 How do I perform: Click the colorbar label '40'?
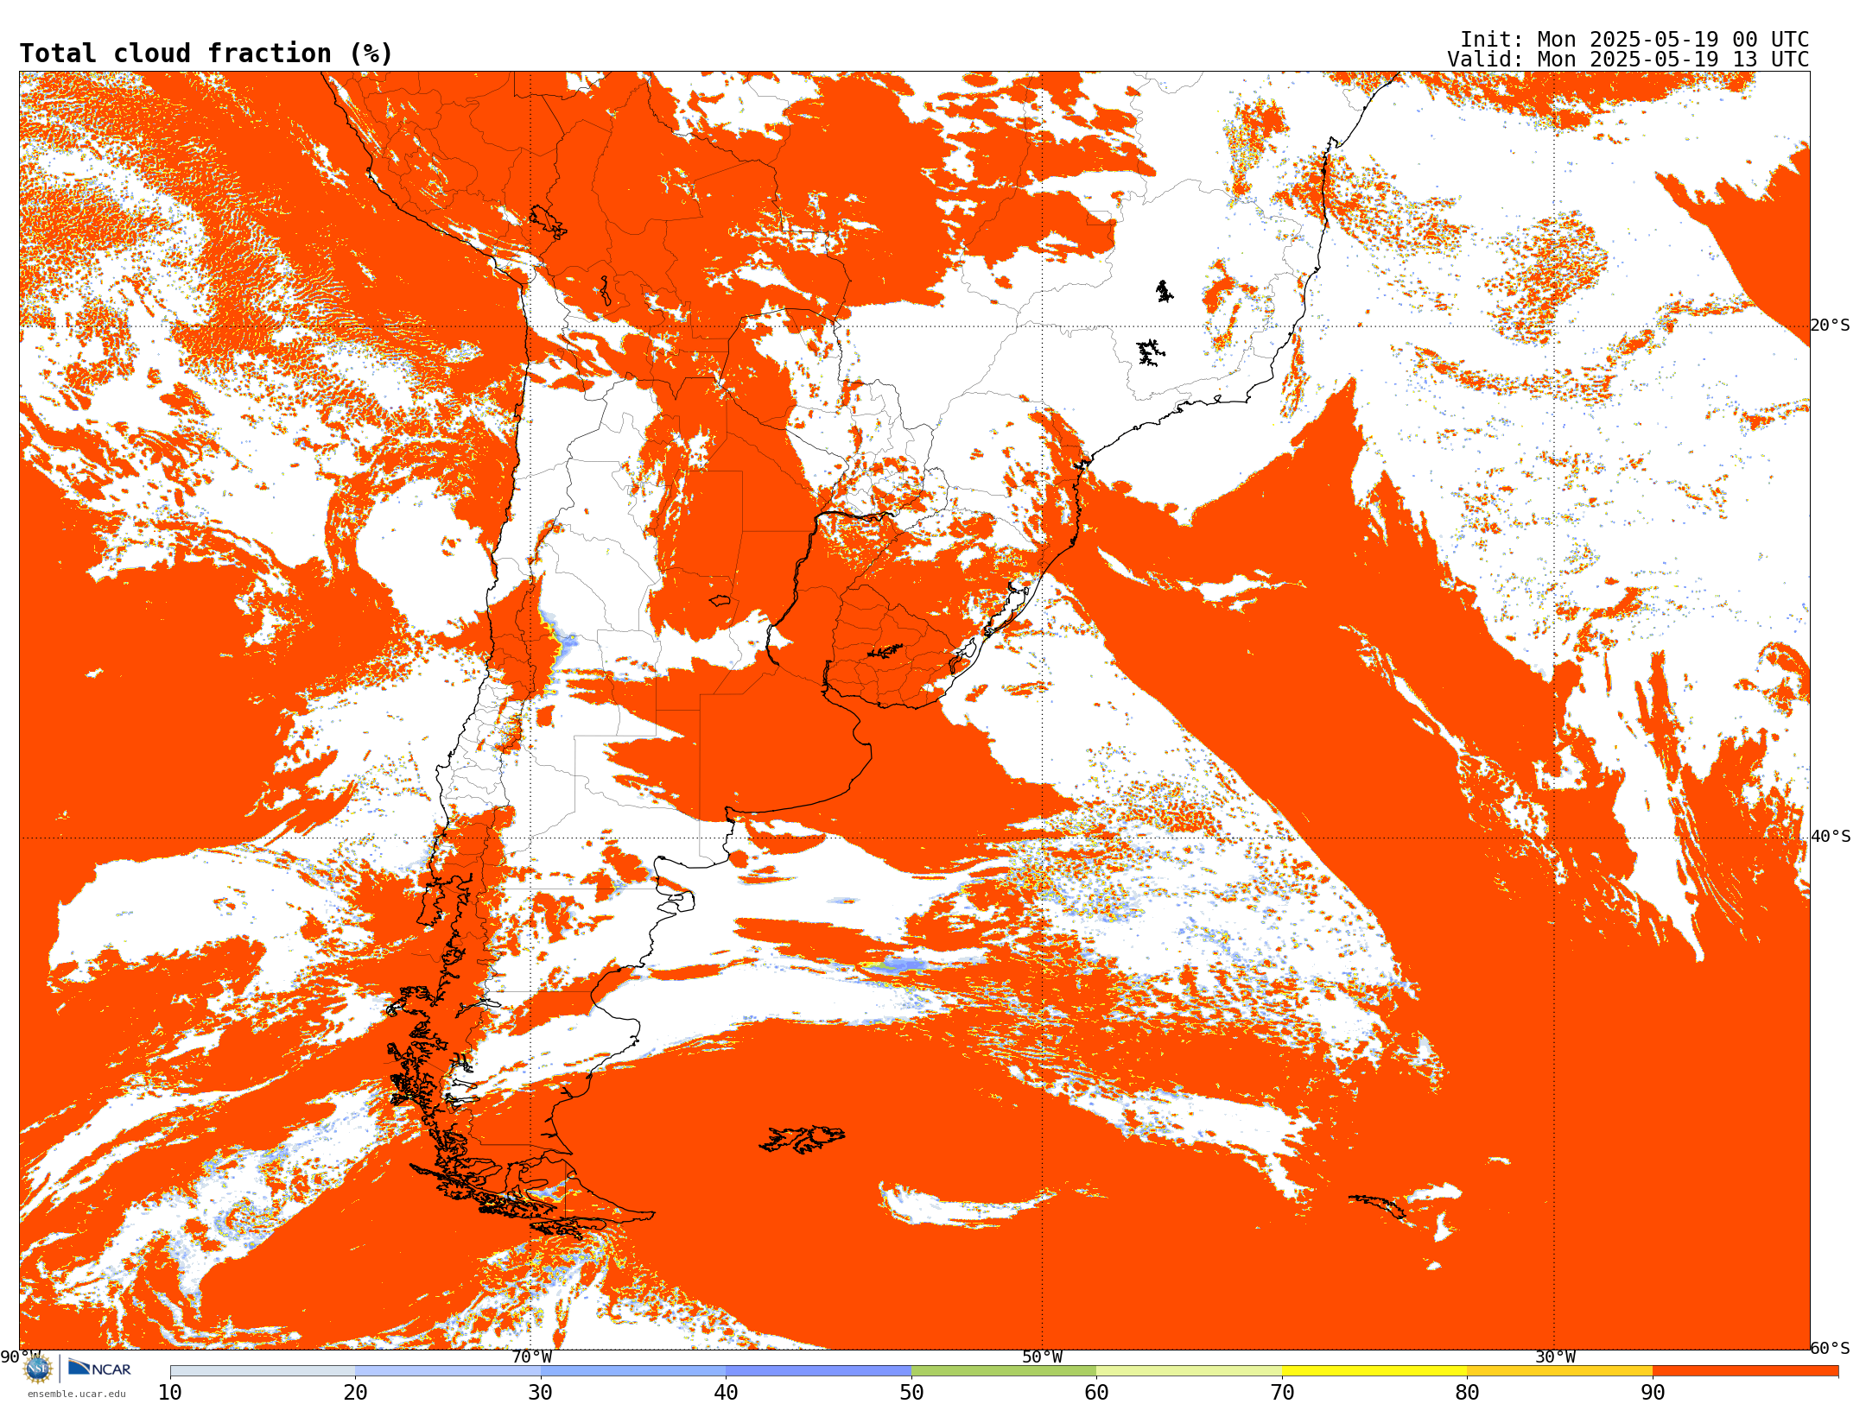coord(726,1392)
